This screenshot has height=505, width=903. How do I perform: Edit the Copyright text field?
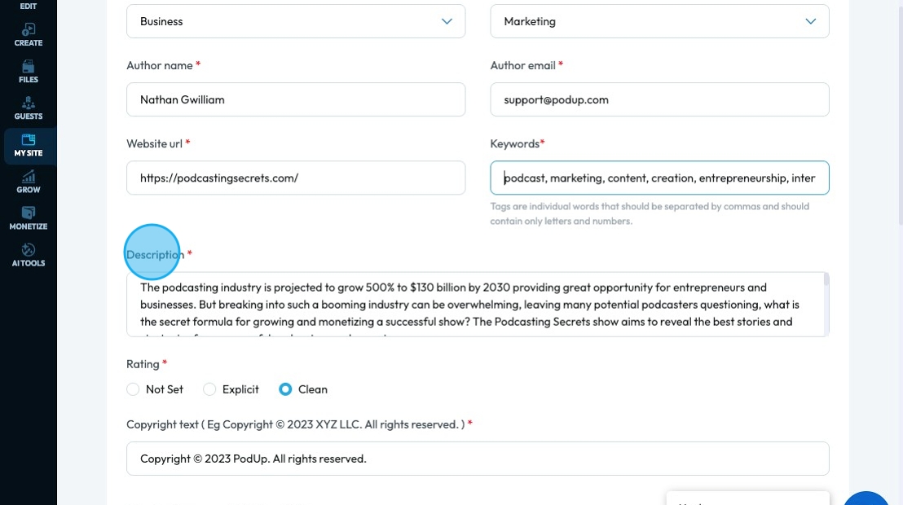coord(478,459)
